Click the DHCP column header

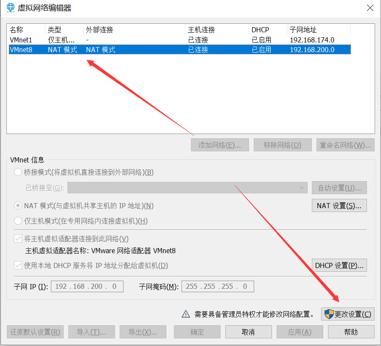coord(260,30)
